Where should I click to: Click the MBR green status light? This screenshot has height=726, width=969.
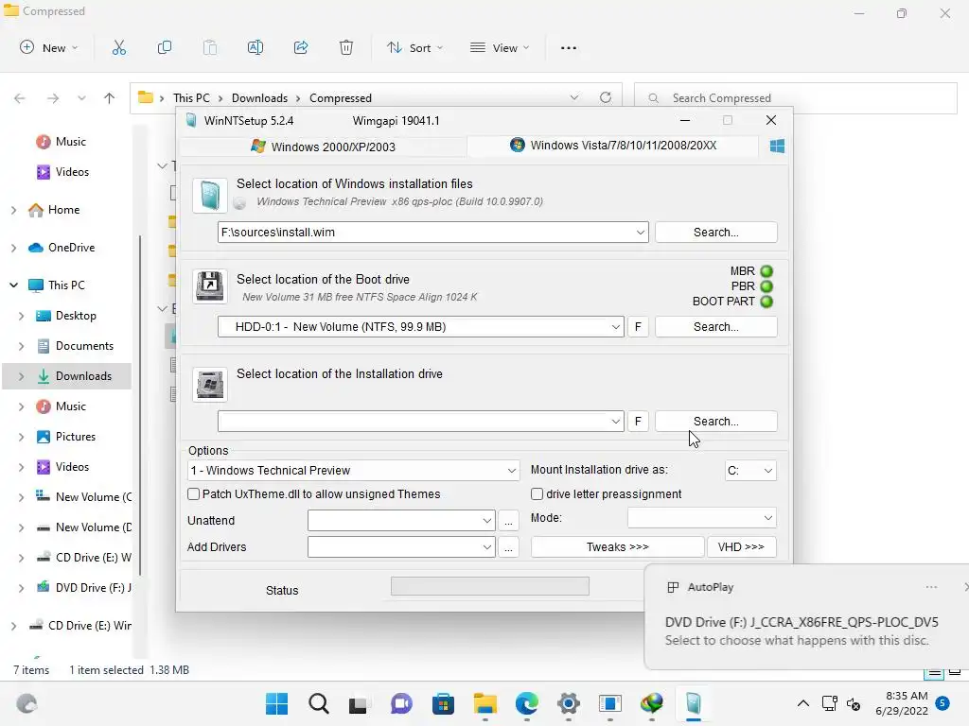tap(766, 271)
